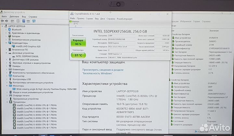Click the scan hardware monitor icon in Device Manager toolbar
Screen dimensions: 234x136
[34, 21]
